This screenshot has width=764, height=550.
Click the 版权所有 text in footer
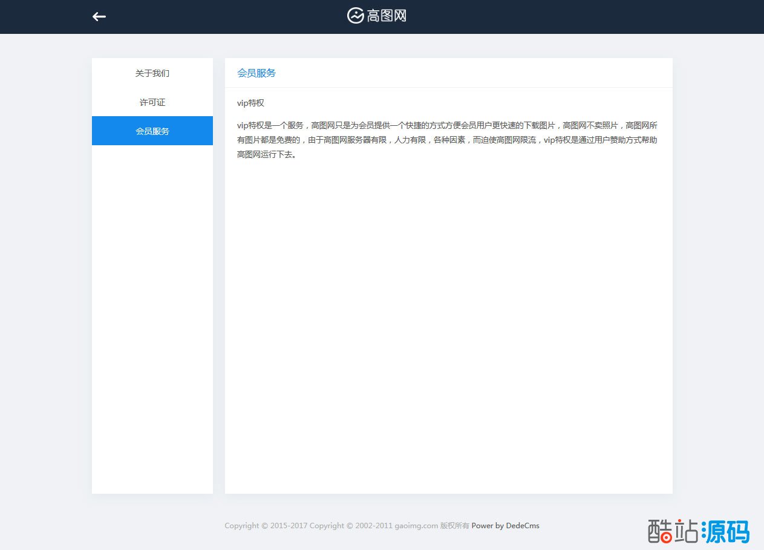coord(454,526)
